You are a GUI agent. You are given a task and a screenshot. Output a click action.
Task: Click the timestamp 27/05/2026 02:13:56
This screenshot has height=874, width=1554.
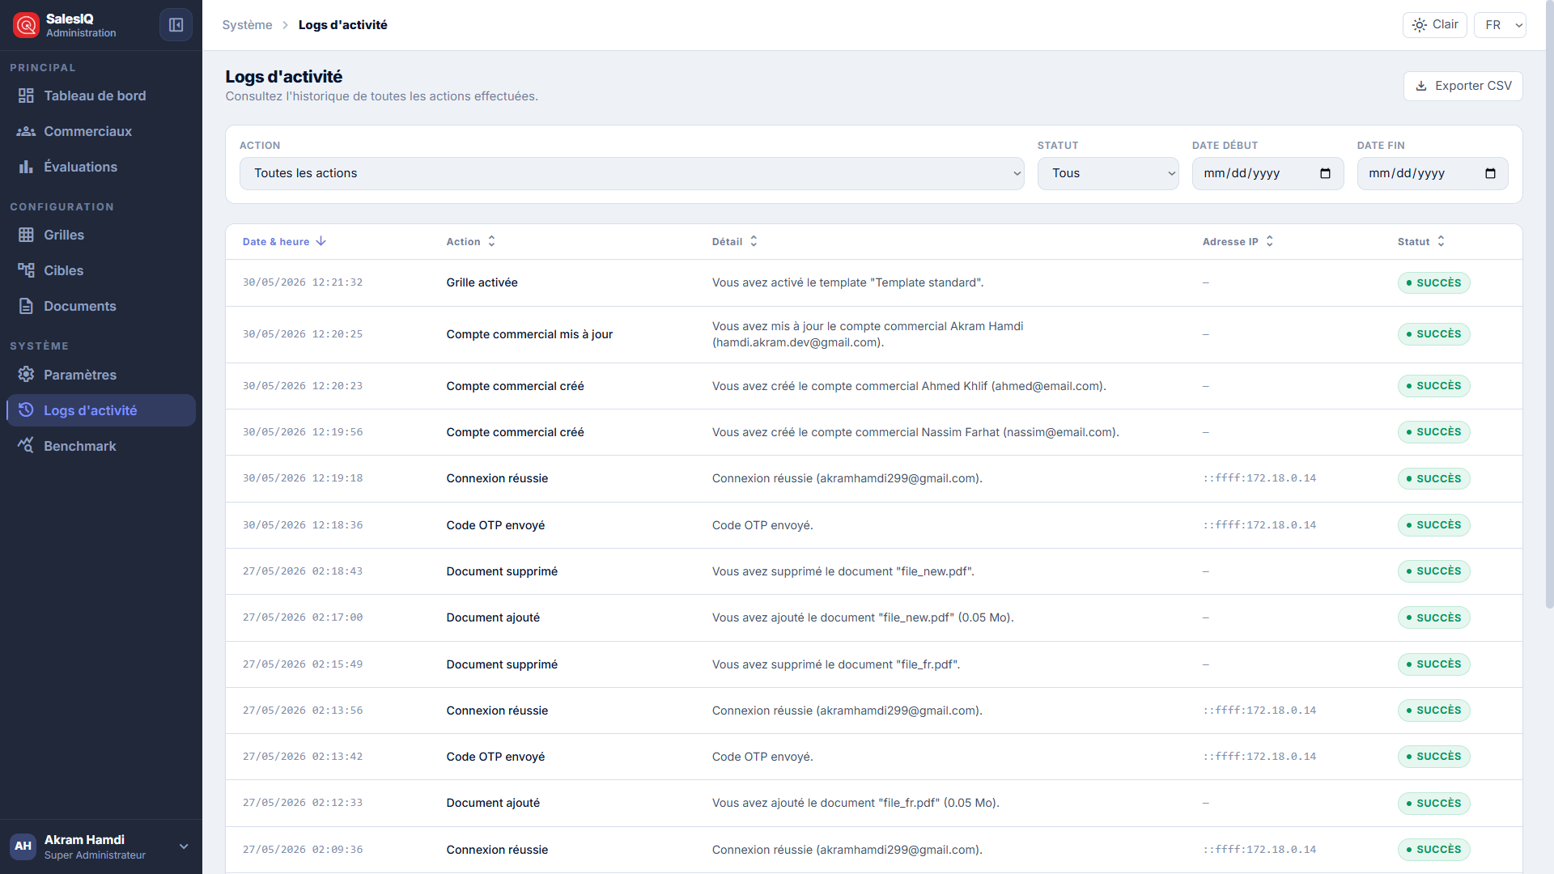(x=303, y=711)
